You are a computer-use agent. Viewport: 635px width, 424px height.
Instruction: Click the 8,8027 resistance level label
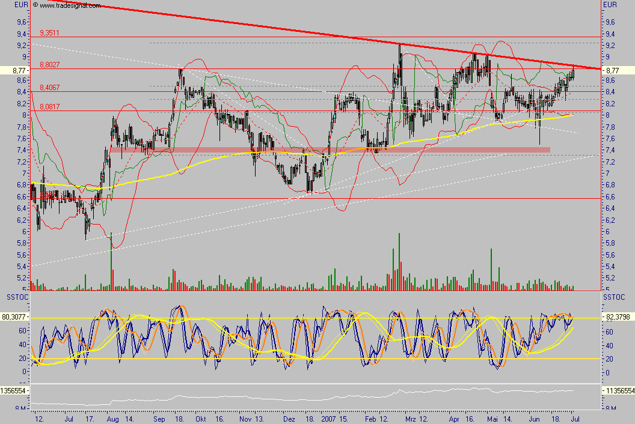(x=50, y=65)
